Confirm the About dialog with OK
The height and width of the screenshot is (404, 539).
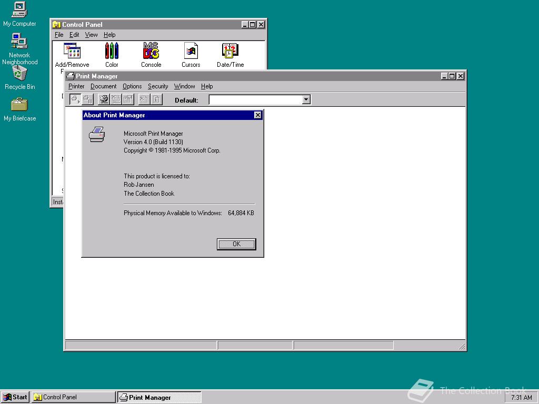tap(236, 244)
